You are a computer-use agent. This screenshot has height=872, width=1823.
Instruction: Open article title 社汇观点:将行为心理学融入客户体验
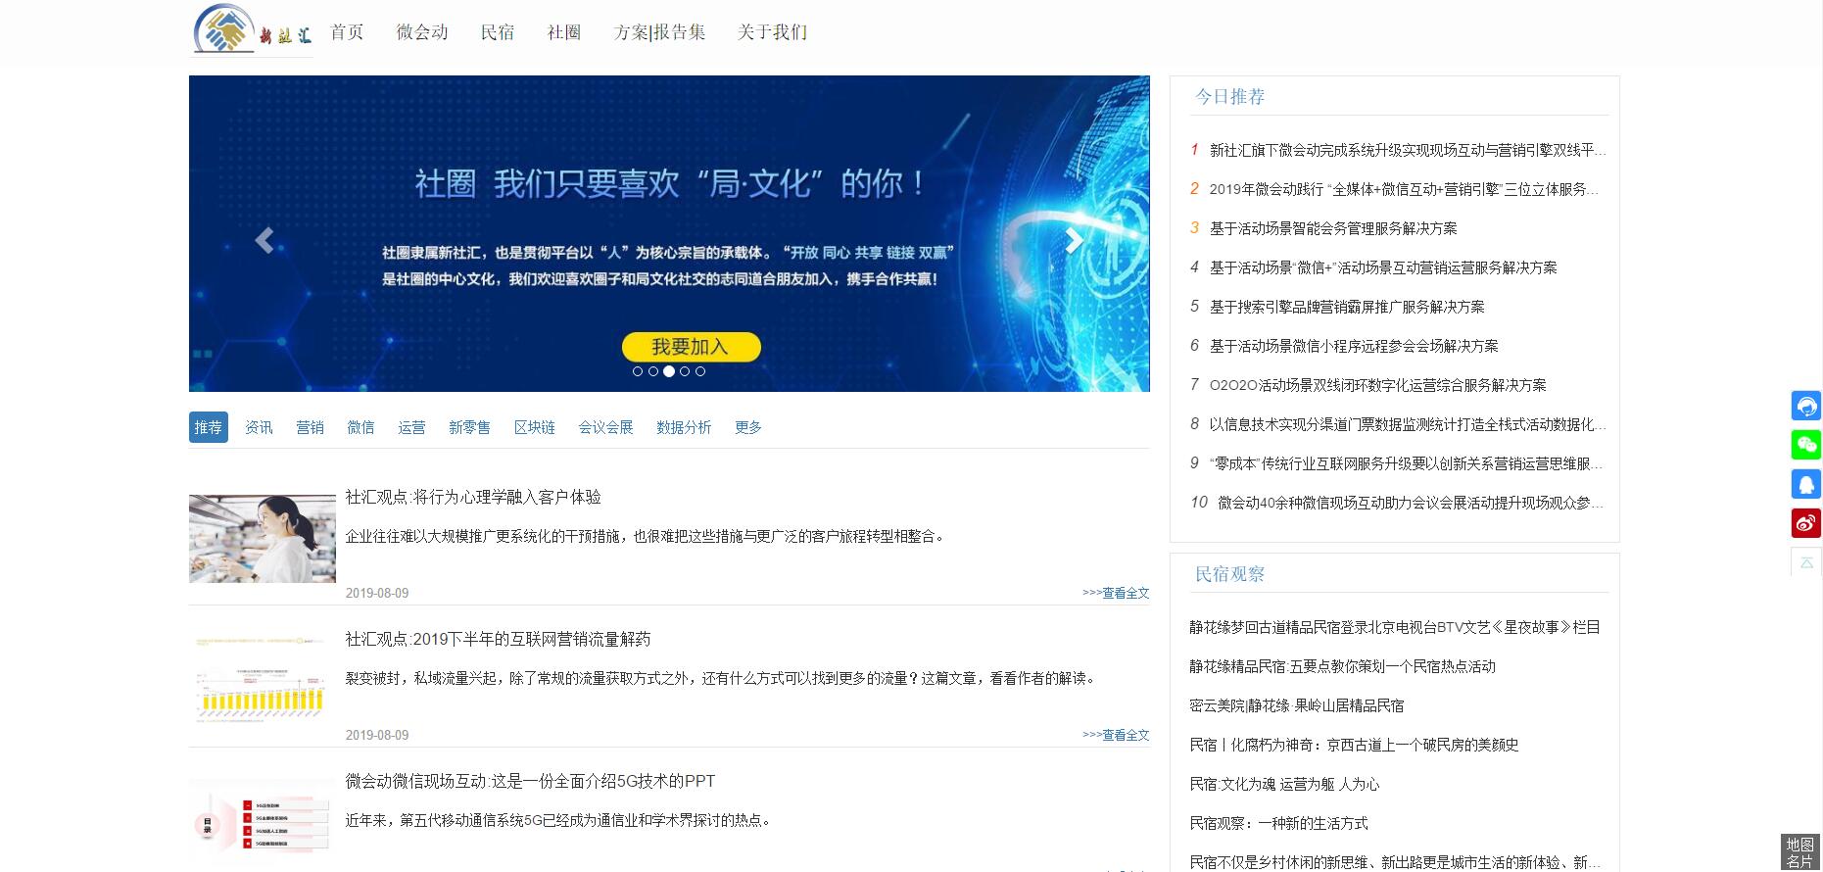[x=473, y=497]
